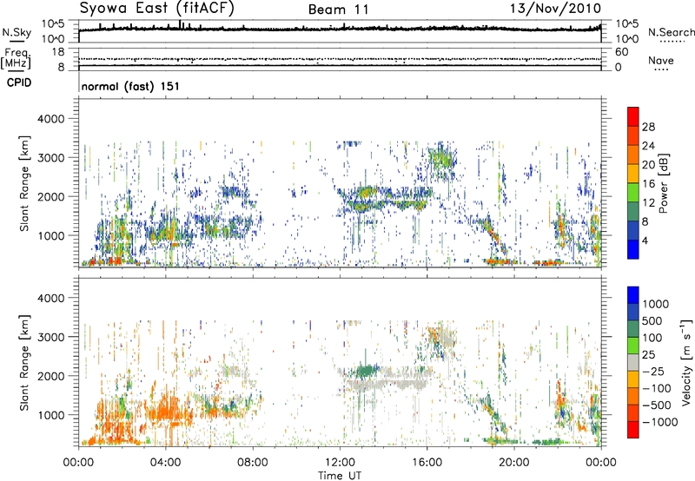Click the 'N.Search' legend label

[671, 32]
